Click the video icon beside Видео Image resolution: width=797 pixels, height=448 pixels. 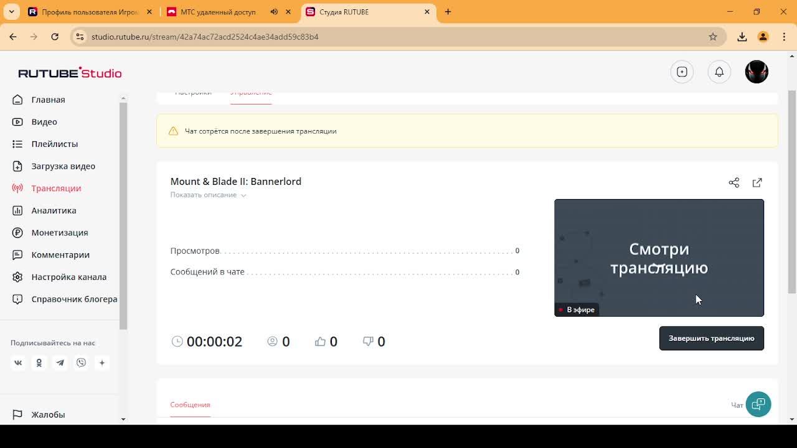17,122
